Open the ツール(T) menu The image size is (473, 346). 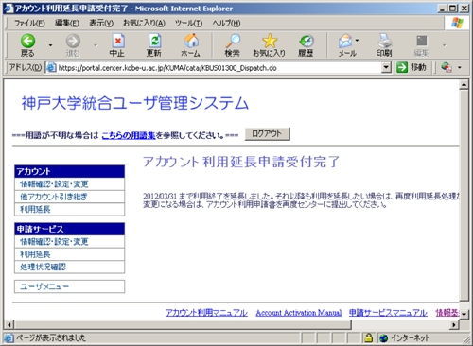point(188,23)
